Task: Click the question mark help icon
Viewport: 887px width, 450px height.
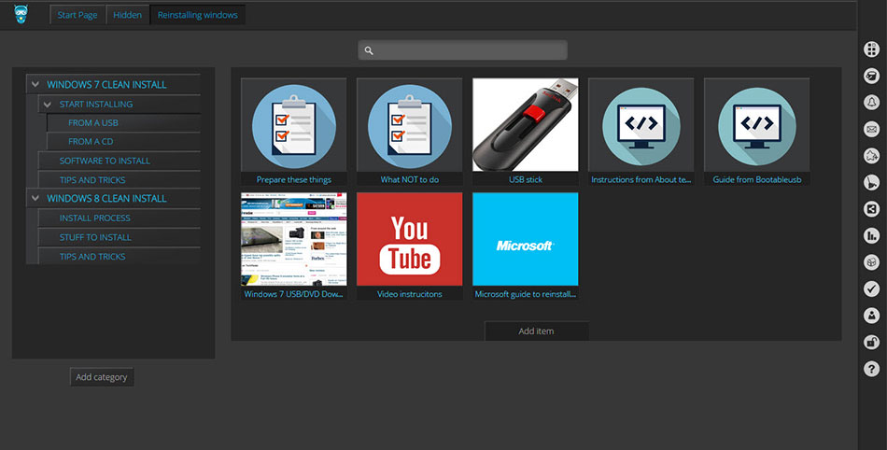Action: (x=871, y=370)
